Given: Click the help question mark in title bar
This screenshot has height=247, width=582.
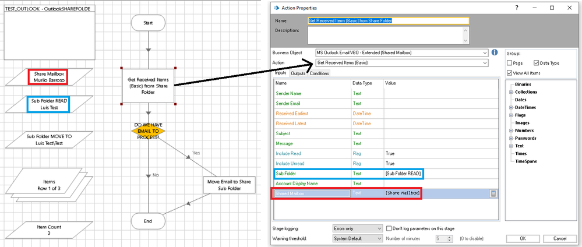Looking at the screenshot, I should coord(516,7).
